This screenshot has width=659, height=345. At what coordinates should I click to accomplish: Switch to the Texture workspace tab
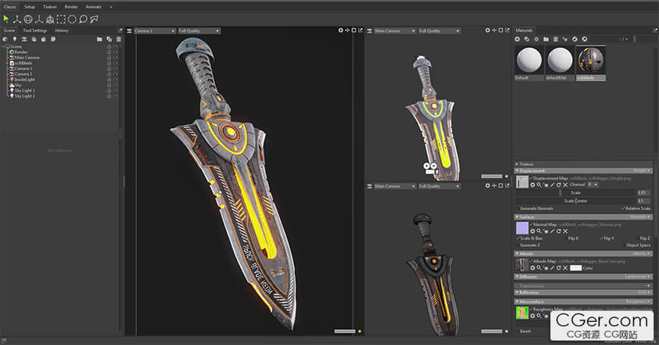click(49, 7)
